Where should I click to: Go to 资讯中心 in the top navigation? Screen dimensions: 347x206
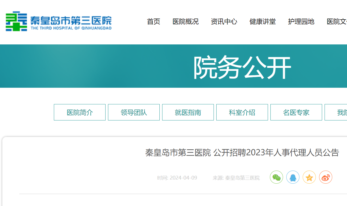point(224,22)
